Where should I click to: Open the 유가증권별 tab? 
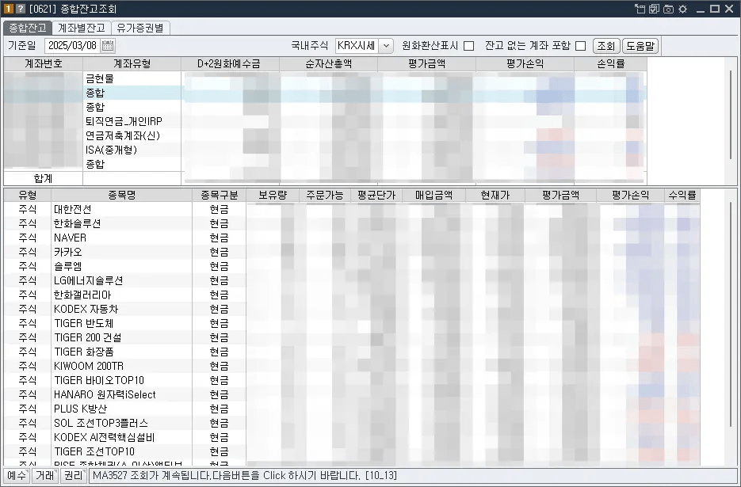[x=140, y=28]
